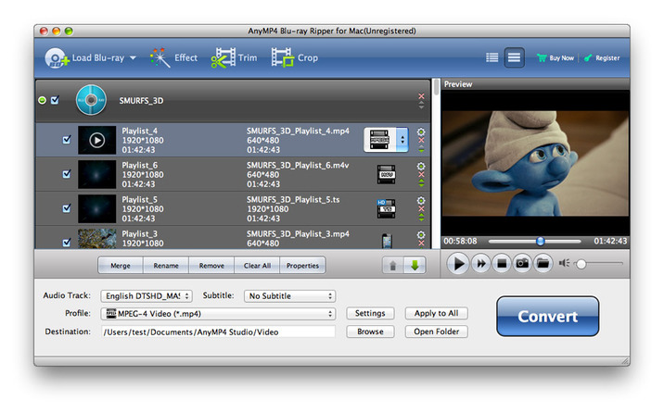
Task: Stop the video preview playback
Action: pos(502,264)
